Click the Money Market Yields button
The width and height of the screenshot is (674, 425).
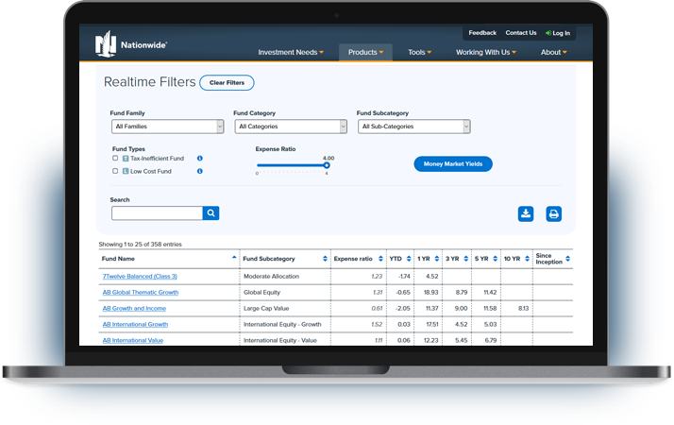[x=453, y=164]
